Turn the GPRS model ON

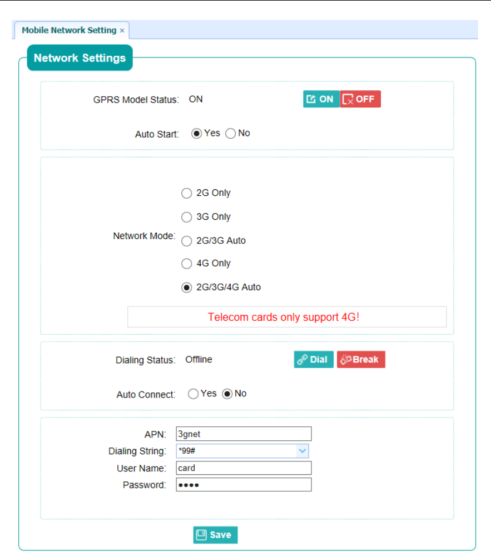[x=321, y=99]
